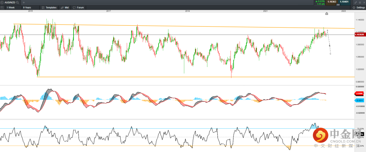This screenshot has height=152, width=366.
Task: Toggle the Mid price type
Action: click(65, 7)
